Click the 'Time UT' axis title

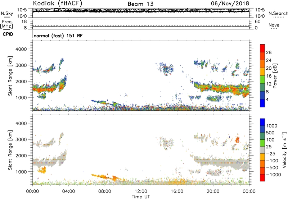click(x=141, y=197)
